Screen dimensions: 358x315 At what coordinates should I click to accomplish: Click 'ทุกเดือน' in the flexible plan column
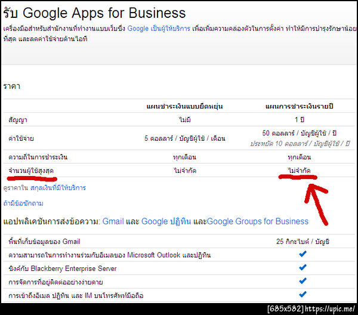click(184, 157)
